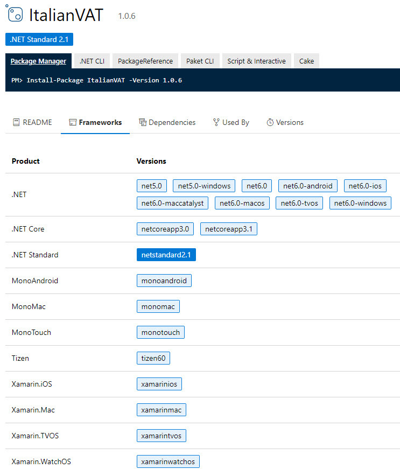The height and width of the screenshot is (469, 400).
Task: Click the .NET Standard product row label
Action: point(35,255)
